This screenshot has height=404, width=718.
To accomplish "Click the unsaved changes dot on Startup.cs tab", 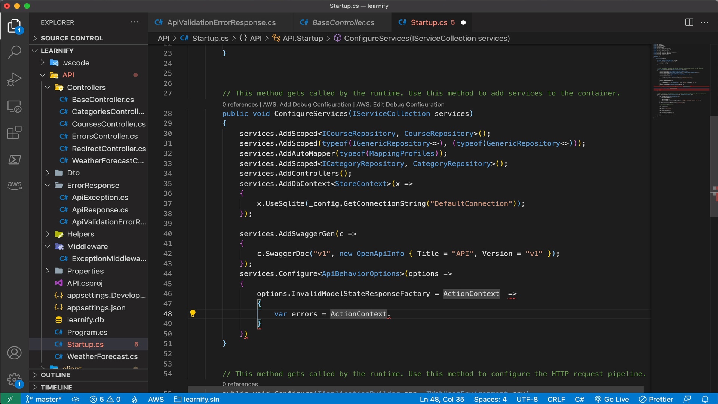I will pos(463,23).
